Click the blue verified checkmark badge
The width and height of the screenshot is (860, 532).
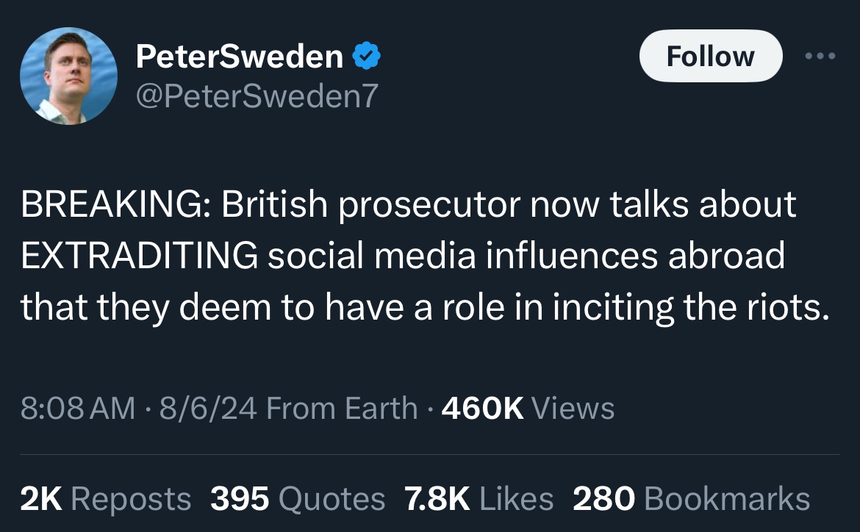[x=367, y=56]
